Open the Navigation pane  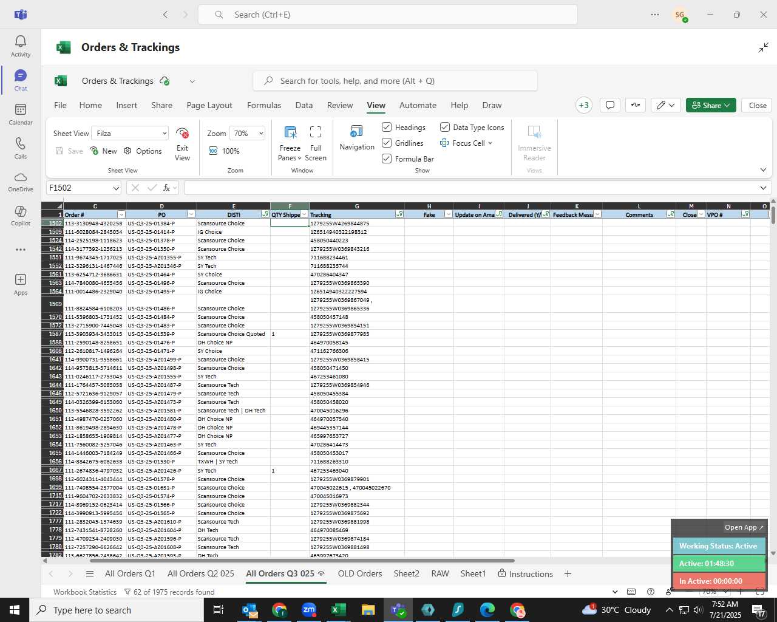pos(357,138)
